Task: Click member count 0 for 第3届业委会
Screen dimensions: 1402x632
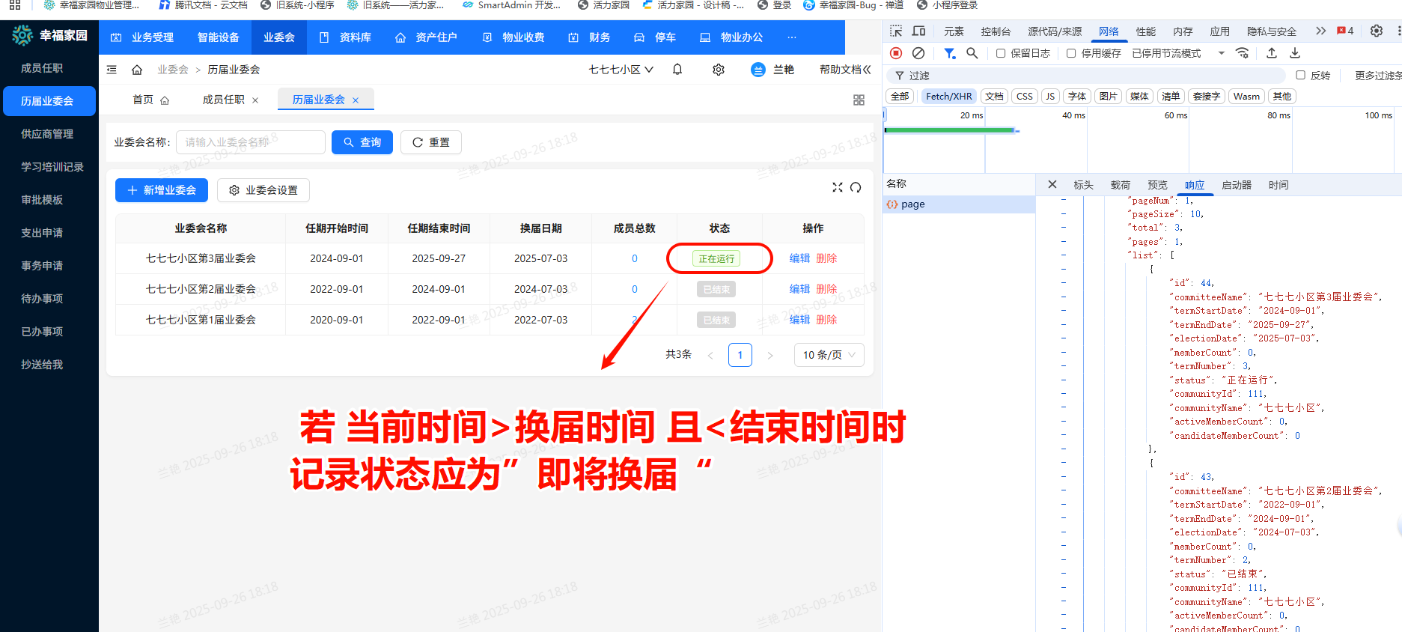Action: click(x=635, y=258)
